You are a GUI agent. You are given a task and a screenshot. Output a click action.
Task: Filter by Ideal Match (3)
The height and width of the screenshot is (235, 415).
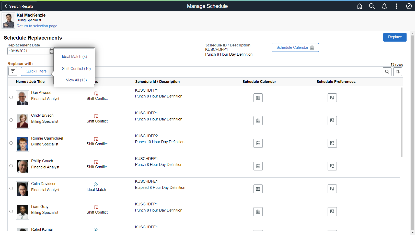pyautogui.click(x=74, y=57)
